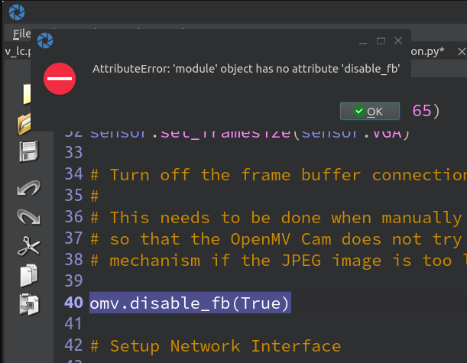Click the red error icon in dialog
Viewport: 467px width, 363px height.
tap(59, 78)
